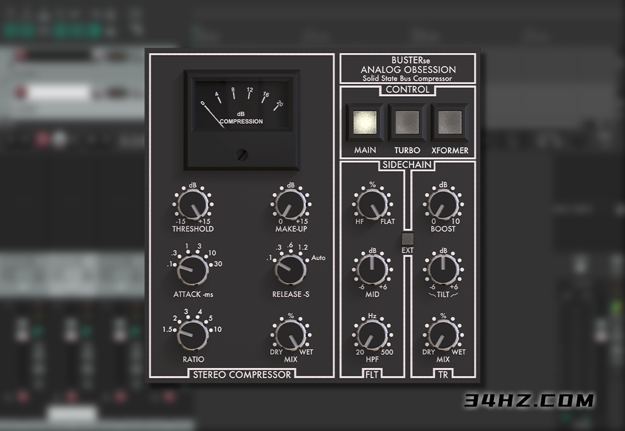Toggle the EXT sidechain switch
The width and height of the screenshot is (625, 431).
(407, 238)
